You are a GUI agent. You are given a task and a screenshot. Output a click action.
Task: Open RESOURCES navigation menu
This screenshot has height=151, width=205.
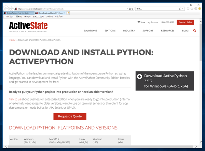coord(168,31)
